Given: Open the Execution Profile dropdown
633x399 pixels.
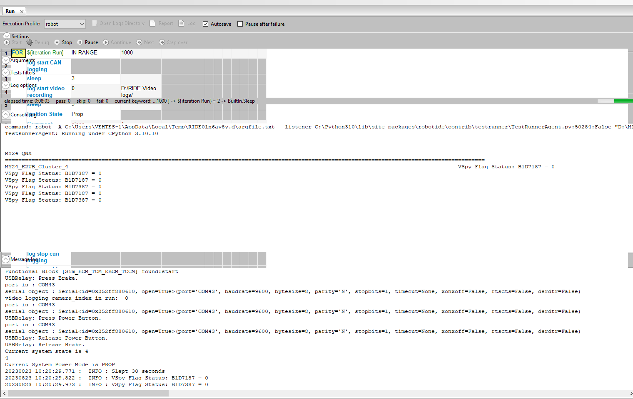Looking at the screenshot, I should [x=82, y=24].
